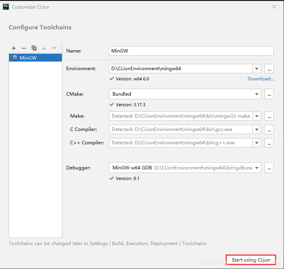284x269 pixels.
Task: Browse for C++ Compiler executable
Action: click(x=269, y=143)
